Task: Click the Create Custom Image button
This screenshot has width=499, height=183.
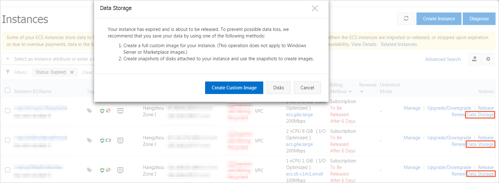Action: tap(234, 88)
